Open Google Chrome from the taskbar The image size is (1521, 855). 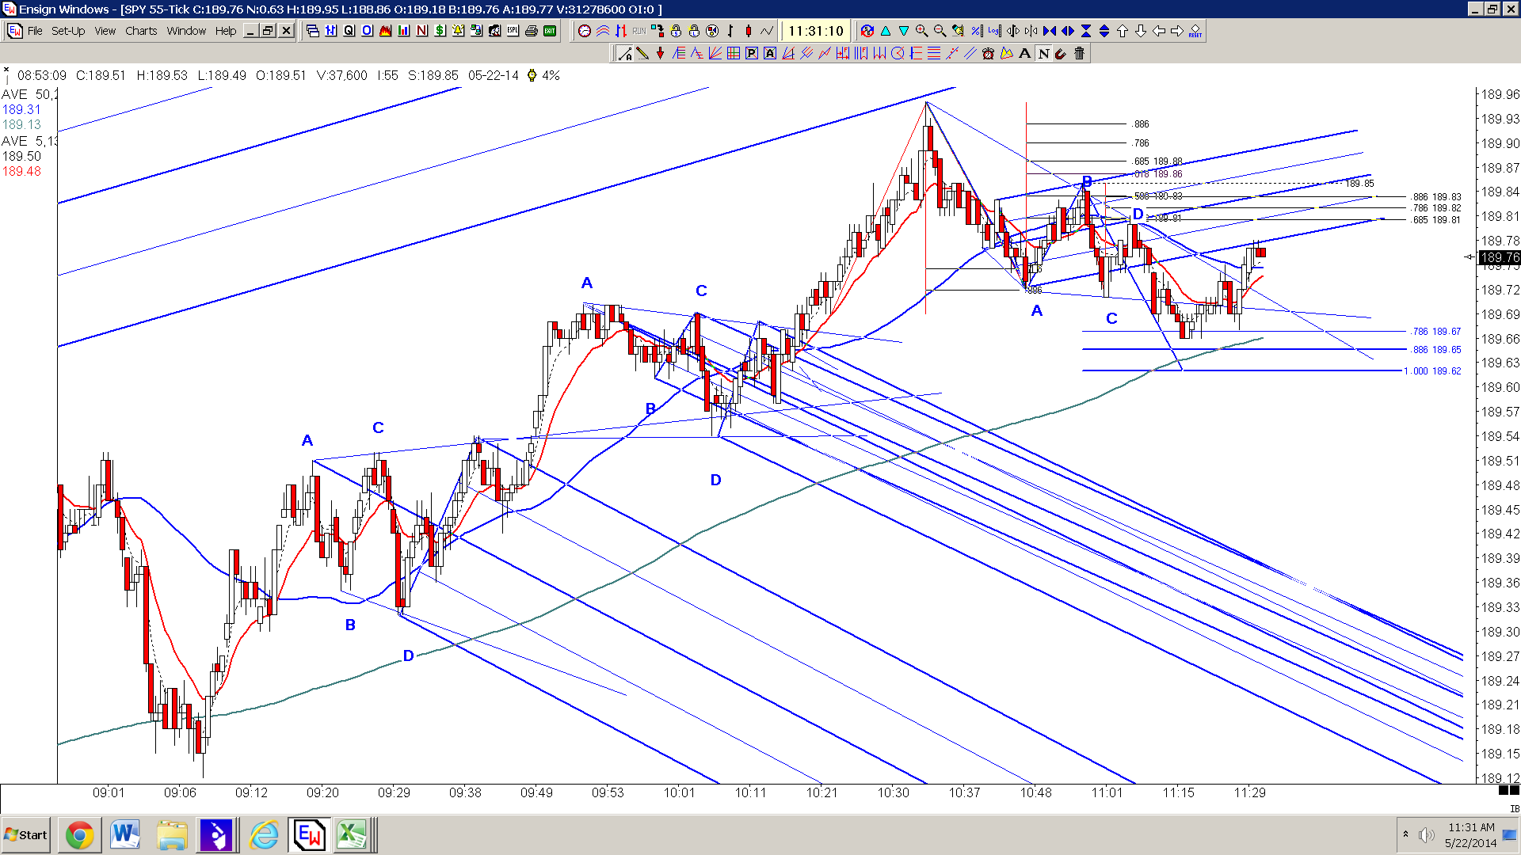pyautogui.click(x=79, y=835)
